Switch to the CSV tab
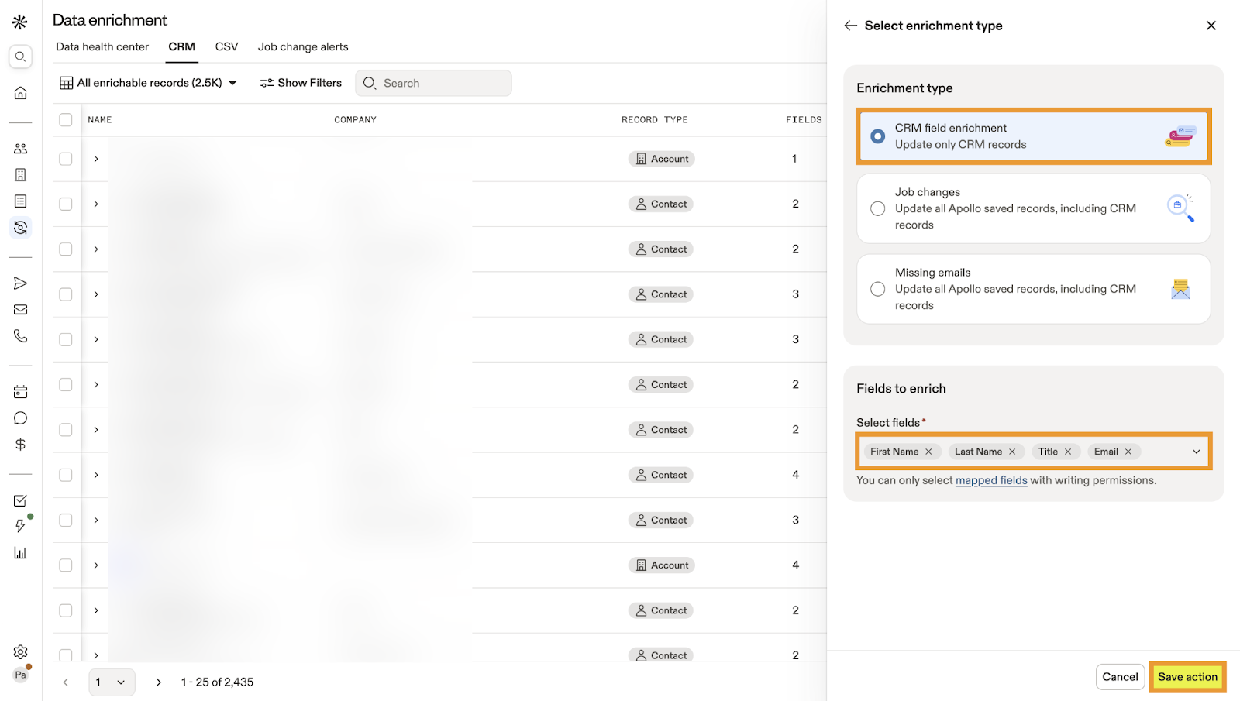This screenshot has width=1240, height=701. tap(226, 46)
